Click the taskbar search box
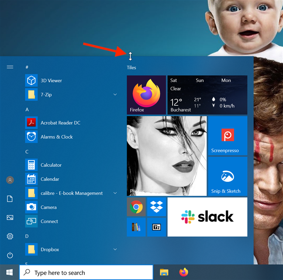This screenshot has width=283, height=280. point(86,273)
